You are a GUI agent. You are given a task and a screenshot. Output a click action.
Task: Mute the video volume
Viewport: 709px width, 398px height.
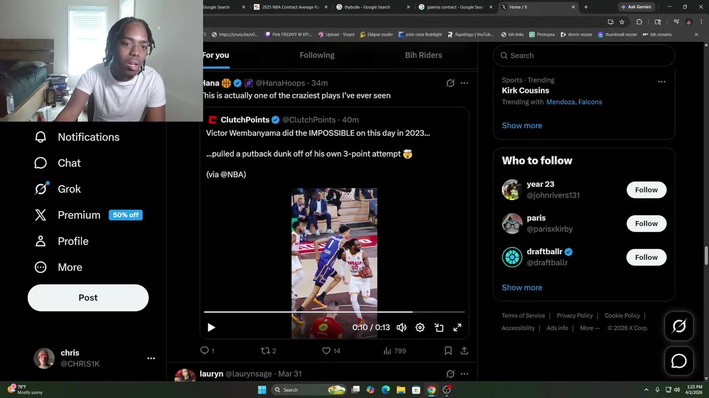coord(402,328)
